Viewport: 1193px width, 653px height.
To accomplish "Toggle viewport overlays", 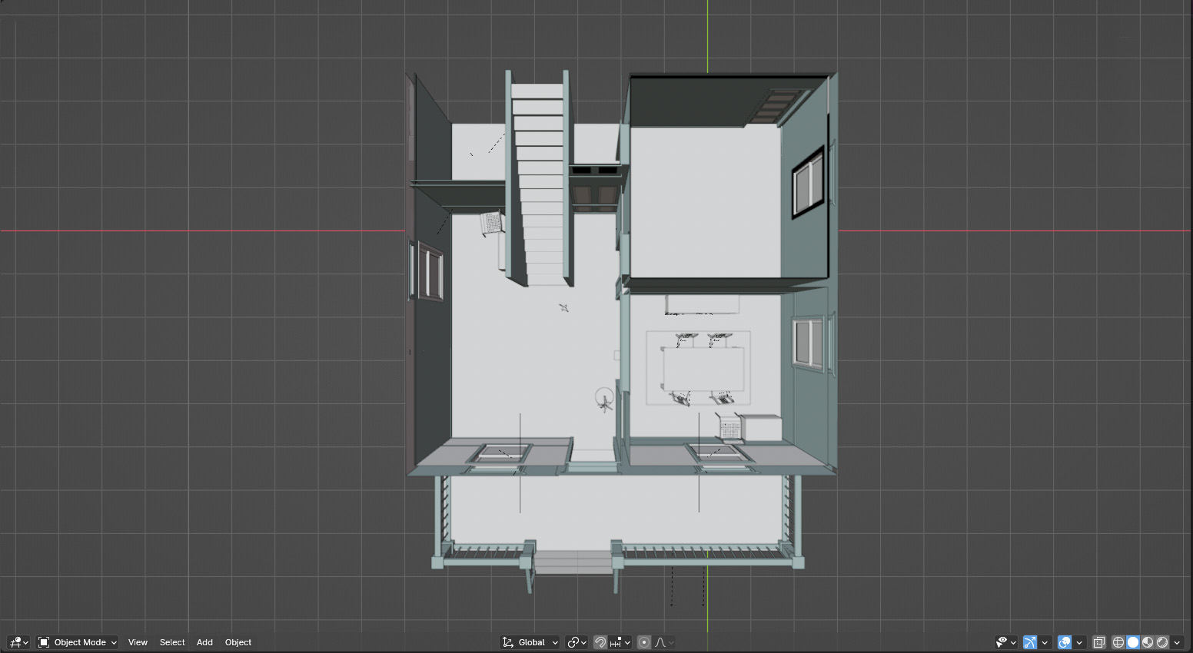I will pos(1065,642).
